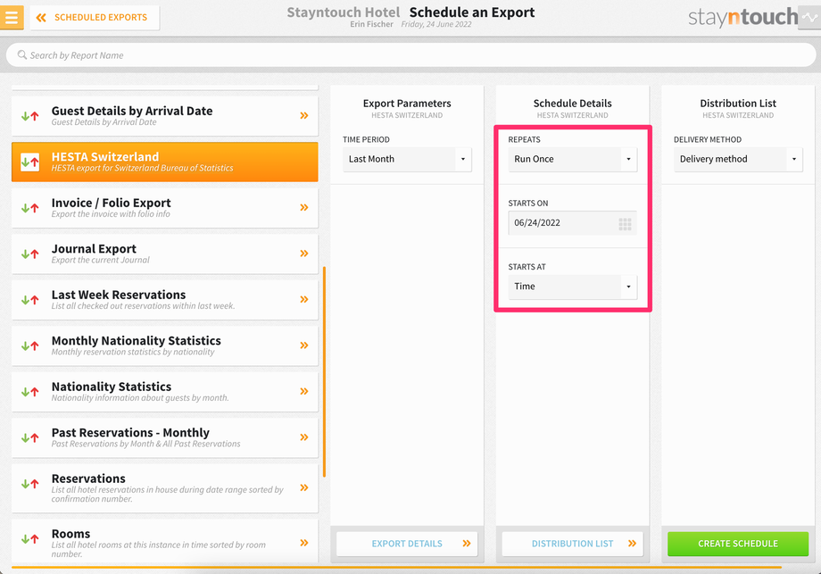821x574 pixels.
Task: Go back to Scheduled Exports
Action: (x=95, y=17)
